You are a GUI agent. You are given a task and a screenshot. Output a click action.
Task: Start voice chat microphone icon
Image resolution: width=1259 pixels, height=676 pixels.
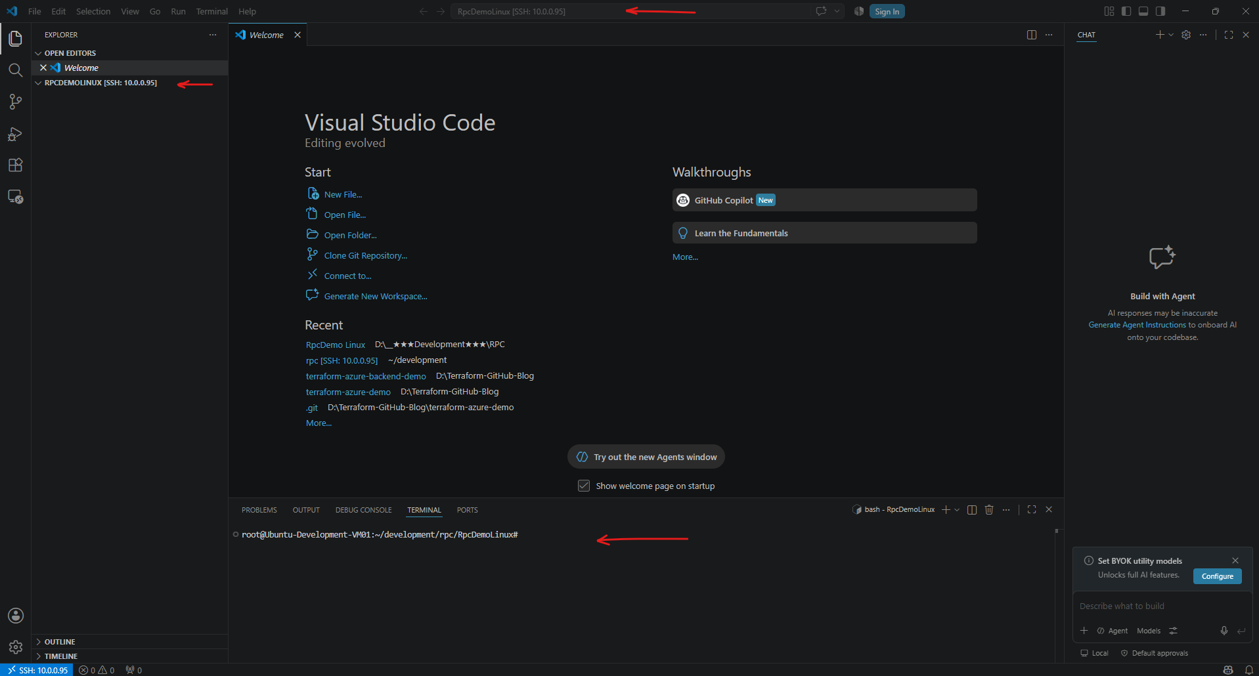pos(1224,631)
